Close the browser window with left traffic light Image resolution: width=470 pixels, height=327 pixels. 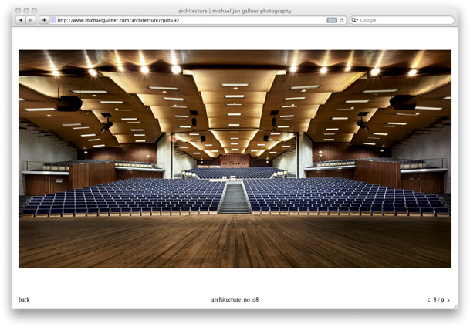(18, 11)
